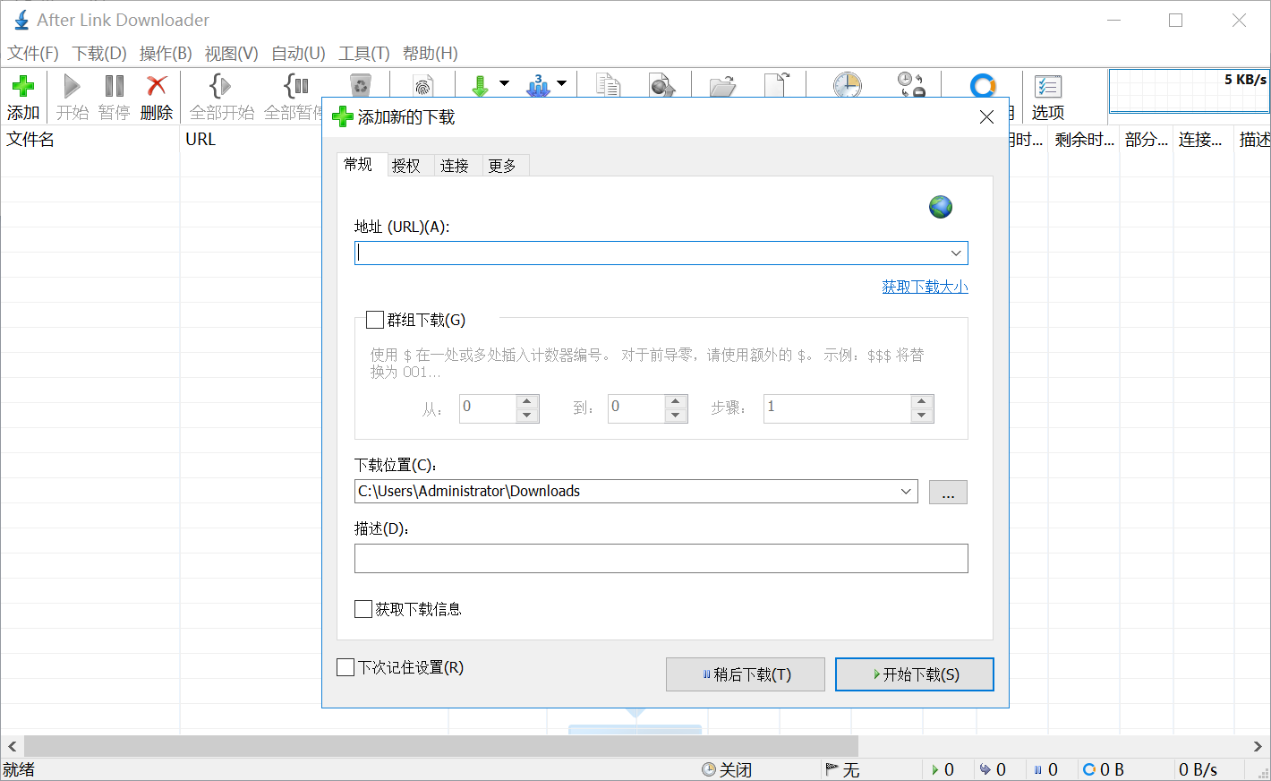The image size is (1271, 781).
Task: Click the Start All (全部开始) toolbar icon
Action: pyautogui.click(x=221, y=86)
